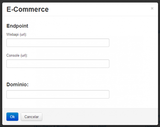Click the "Console (url):" label
160x127 pixels.
17,56
